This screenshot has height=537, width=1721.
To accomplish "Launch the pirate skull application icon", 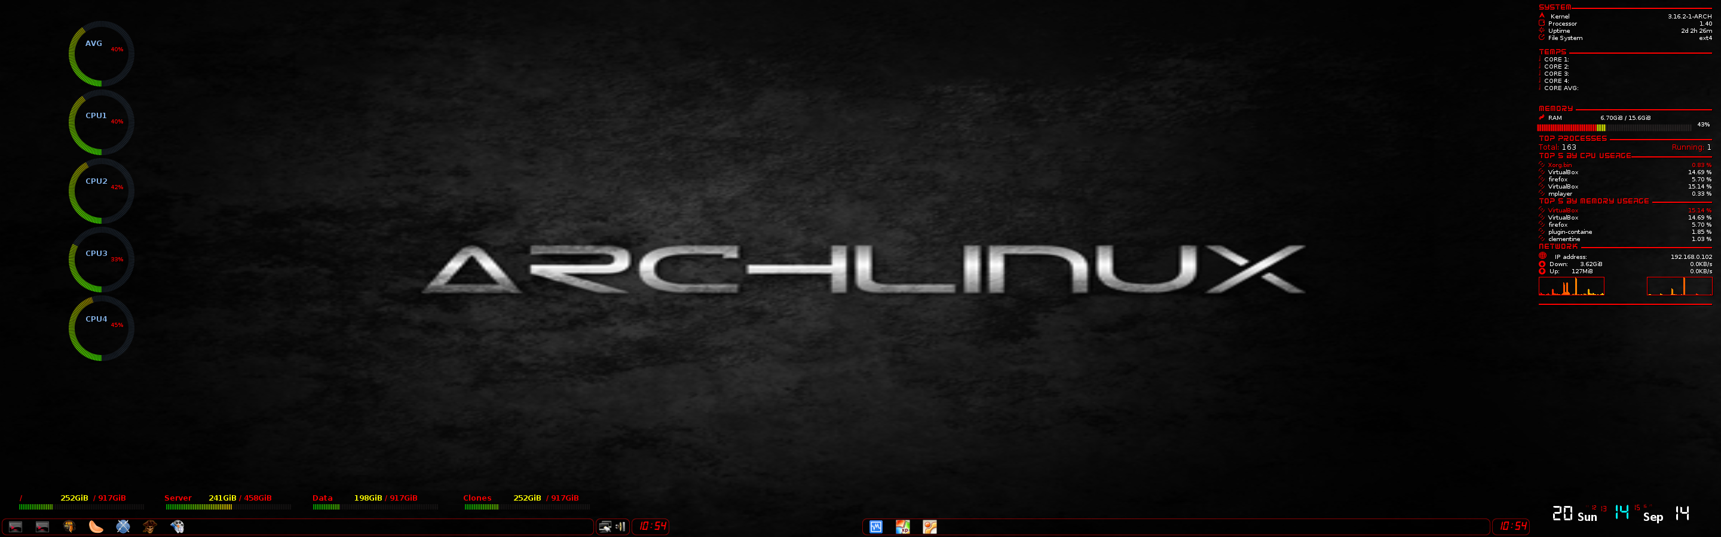I will click(149, 527).
